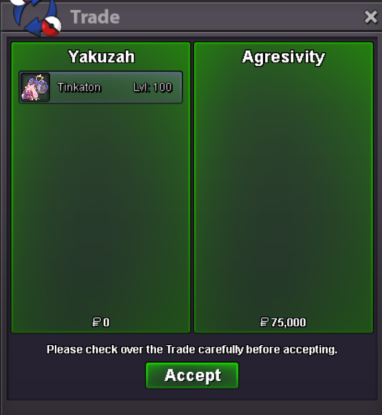Click Agresivity's Pokédollar currency icon
This screenshot has width=382, height=415.
tap(264, 322)
